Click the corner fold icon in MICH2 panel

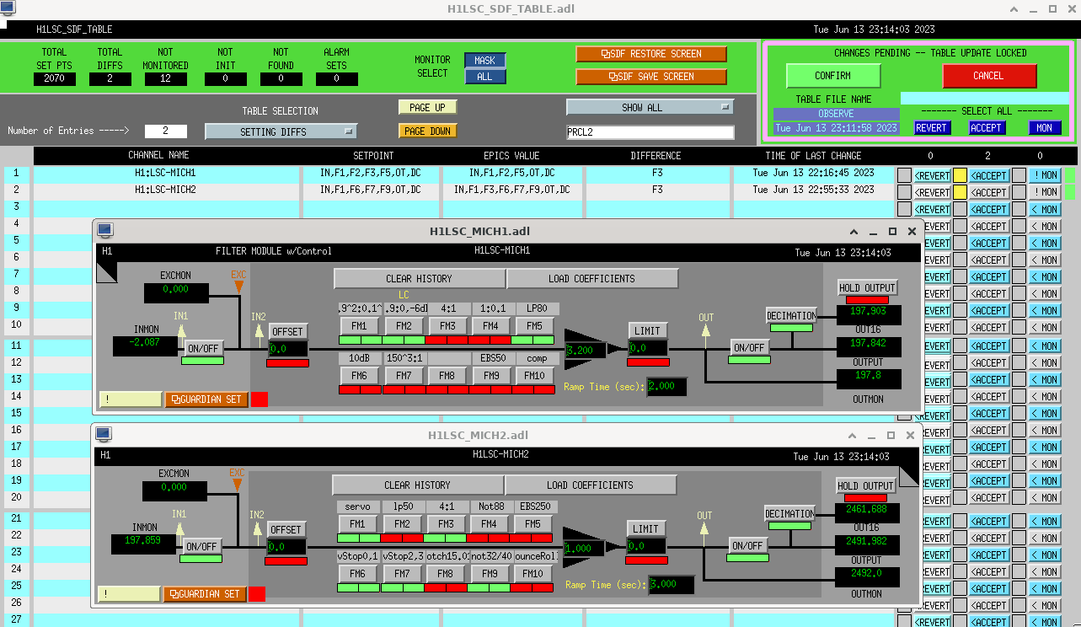pyautogui.click(x=907, y=476)
